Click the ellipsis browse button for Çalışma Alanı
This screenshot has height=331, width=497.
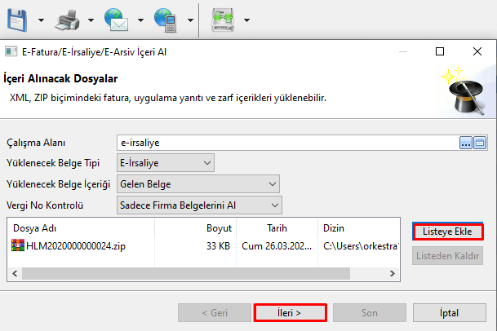pos(466,143)
